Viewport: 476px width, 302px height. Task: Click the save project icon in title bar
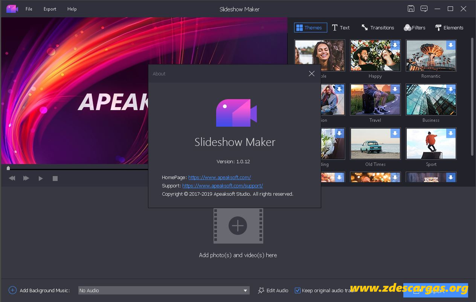click(x=411, y=8)
